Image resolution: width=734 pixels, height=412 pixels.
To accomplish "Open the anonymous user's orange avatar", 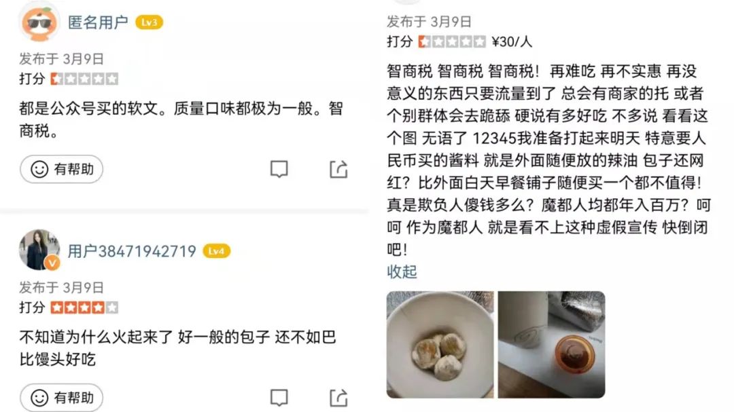I will [x=40, y=22].
